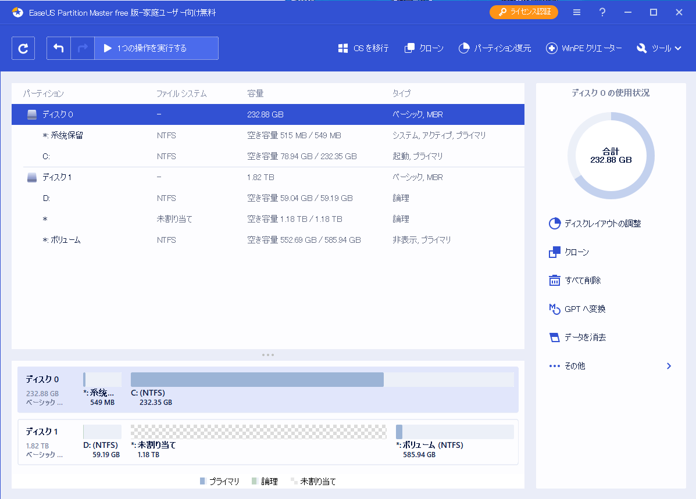Screen dimensions: 696x499
Task: Open the OS を移行 wizard
Action: tap(363, 48)
